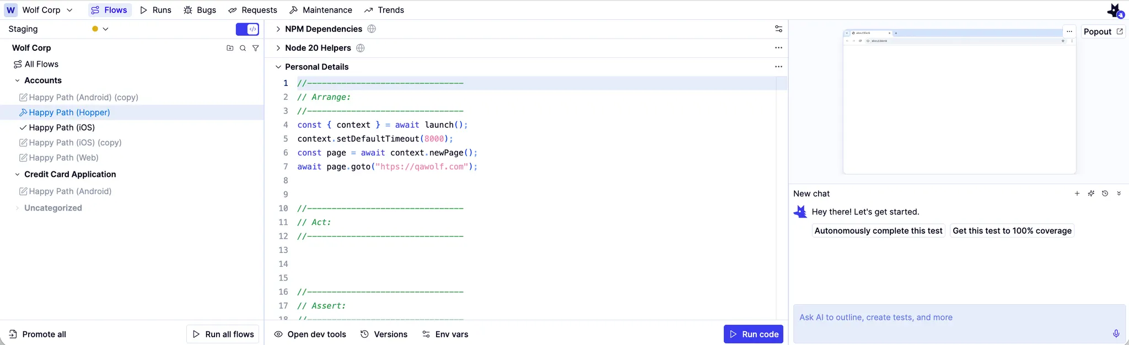
Task: Open the more options menu for Node 20 Helpers
Action: (x=778, y=48)
